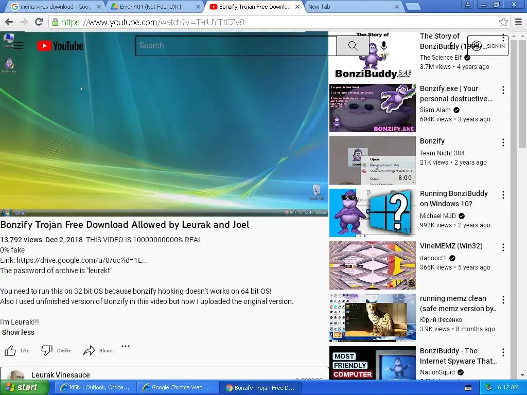This screenshot has width=527, height=395.
Task: Click VineMEMZ (Win32) video title
Action: point(451,246)
